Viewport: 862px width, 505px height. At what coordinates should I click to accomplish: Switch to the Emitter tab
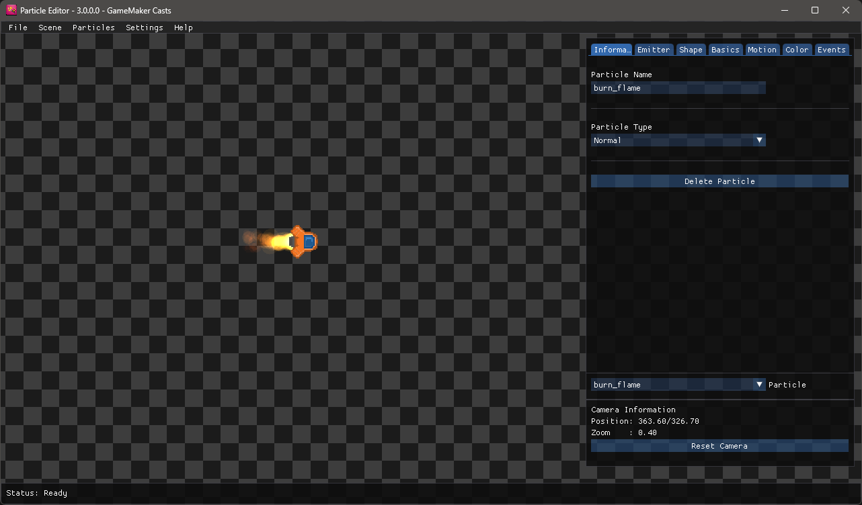(654, 50)
